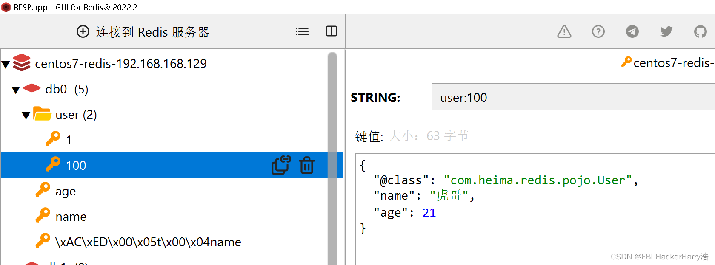Click the user:100 key name field
Viewport: 715px width, 265px height.
point(573,97)
